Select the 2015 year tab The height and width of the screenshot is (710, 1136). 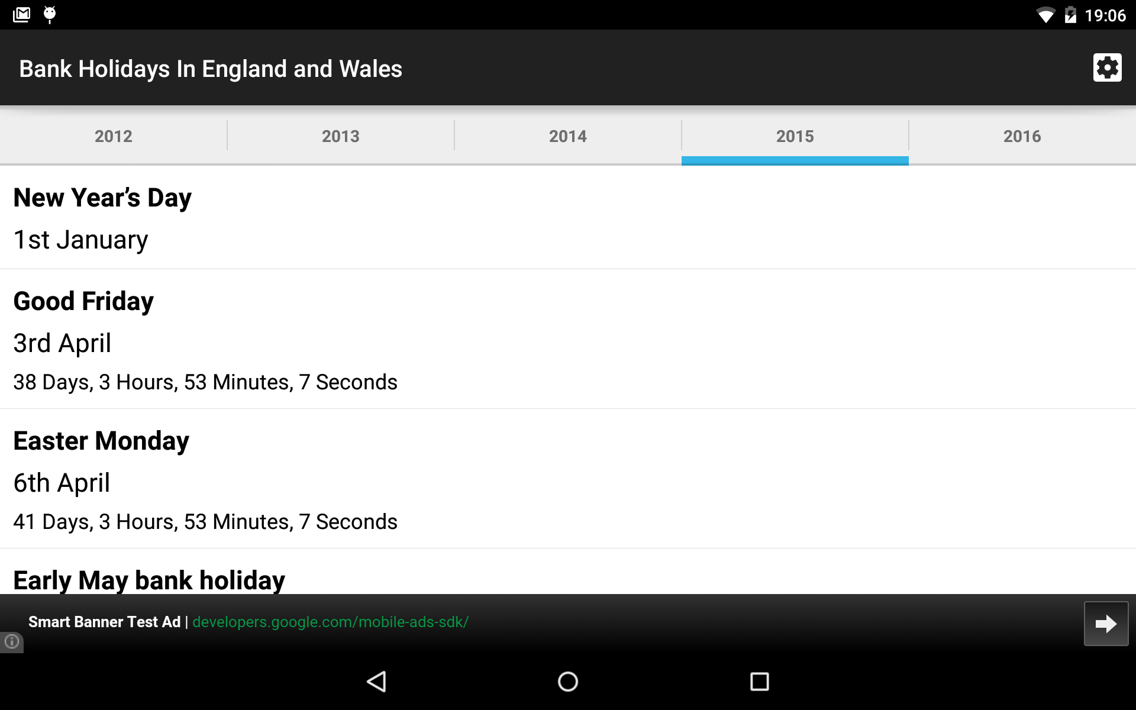click(795, 136)
